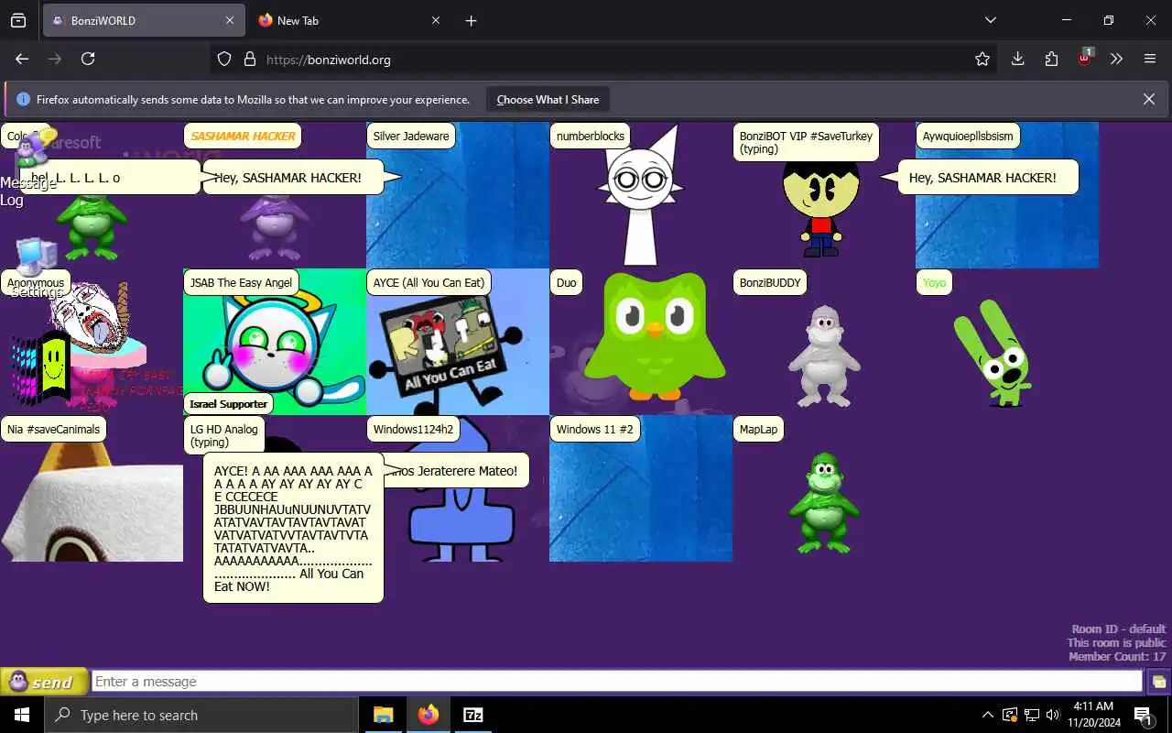Open the Windows Start menu
Viewport: 1172px width, 733px height.
coord(22,715)
